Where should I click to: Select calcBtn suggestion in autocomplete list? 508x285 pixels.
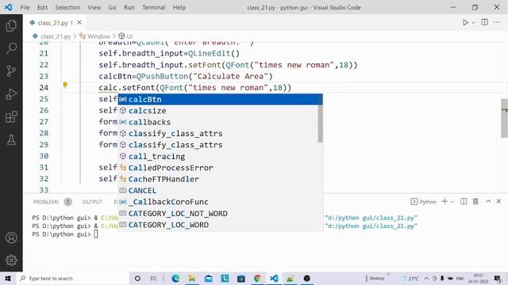[x=220, y=99]
